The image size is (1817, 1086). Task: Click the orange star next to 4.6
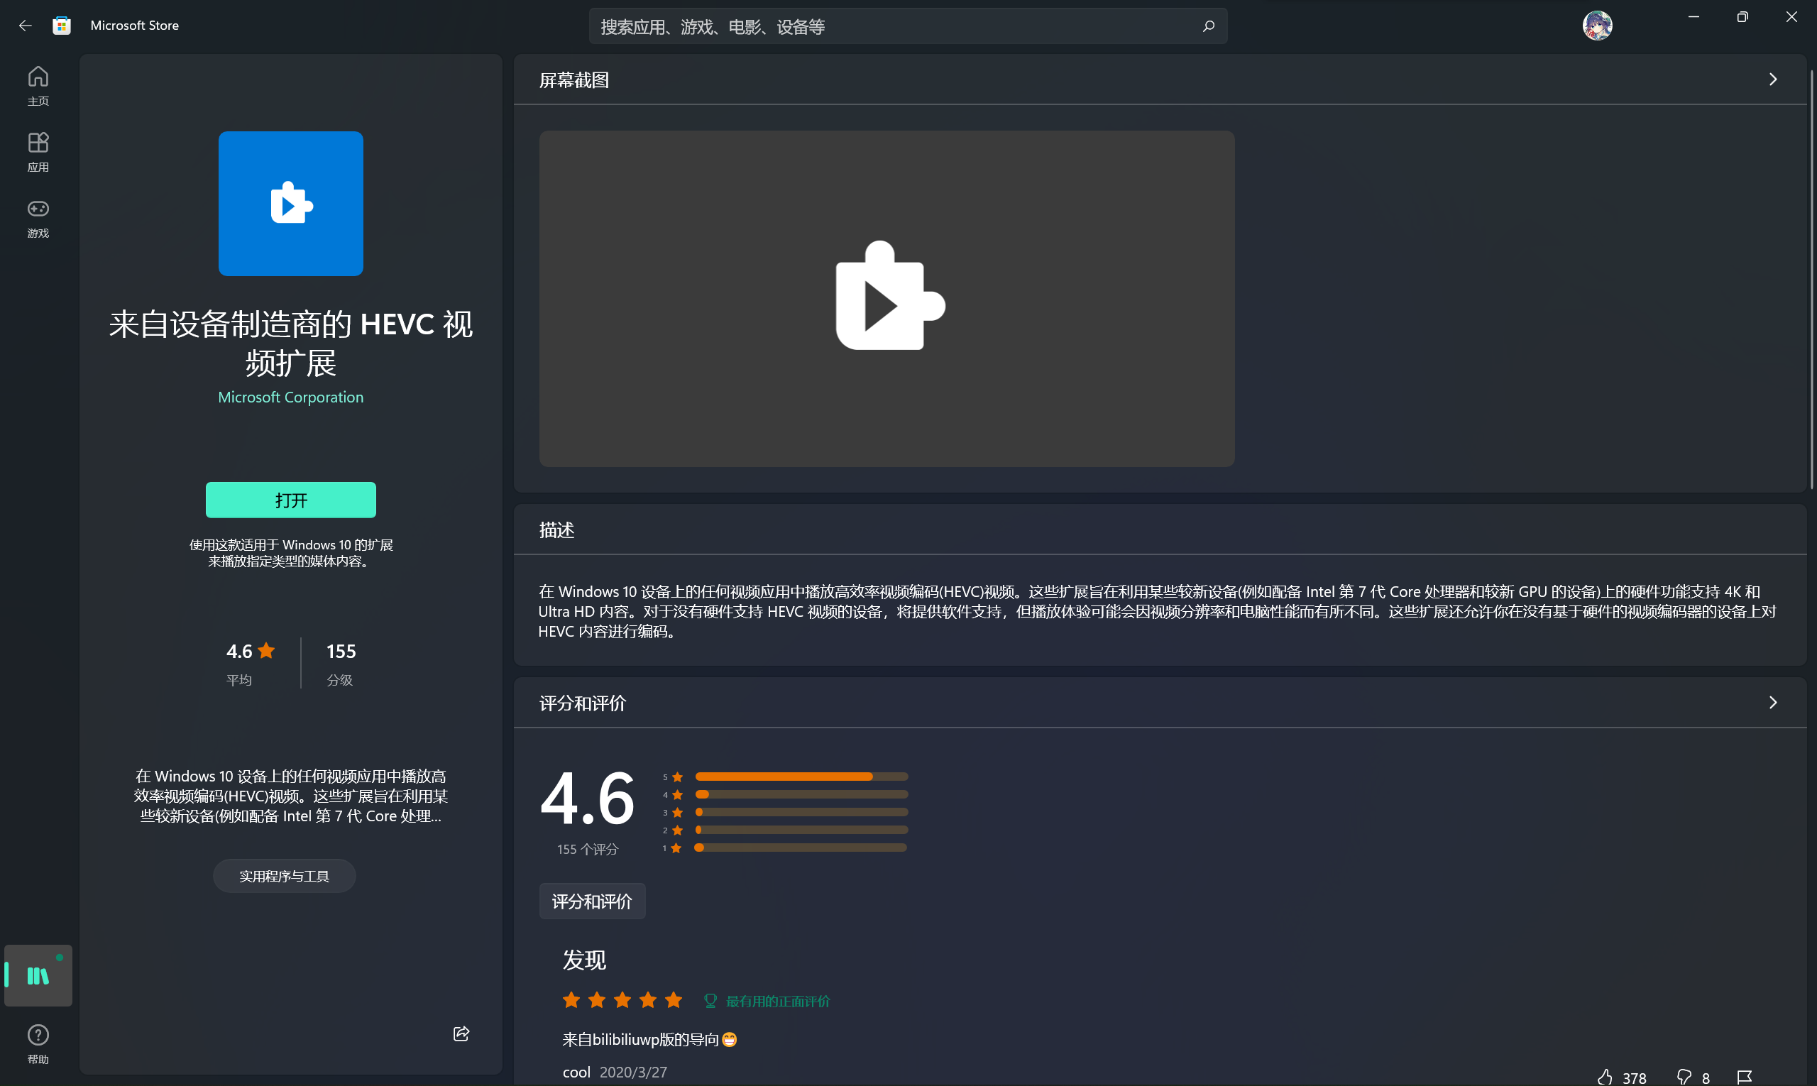tap(266, 650)
